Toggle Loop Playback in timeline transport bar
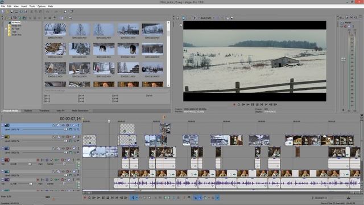Image resolution: width=364 pixels, height=205 pixels. coord(89,198)
